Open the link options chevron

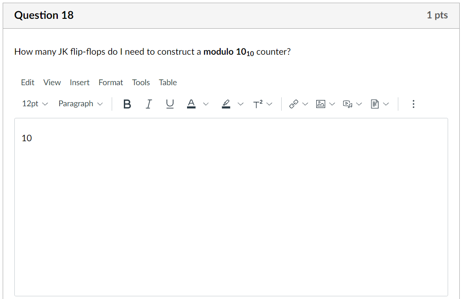(x=305, y=104)
